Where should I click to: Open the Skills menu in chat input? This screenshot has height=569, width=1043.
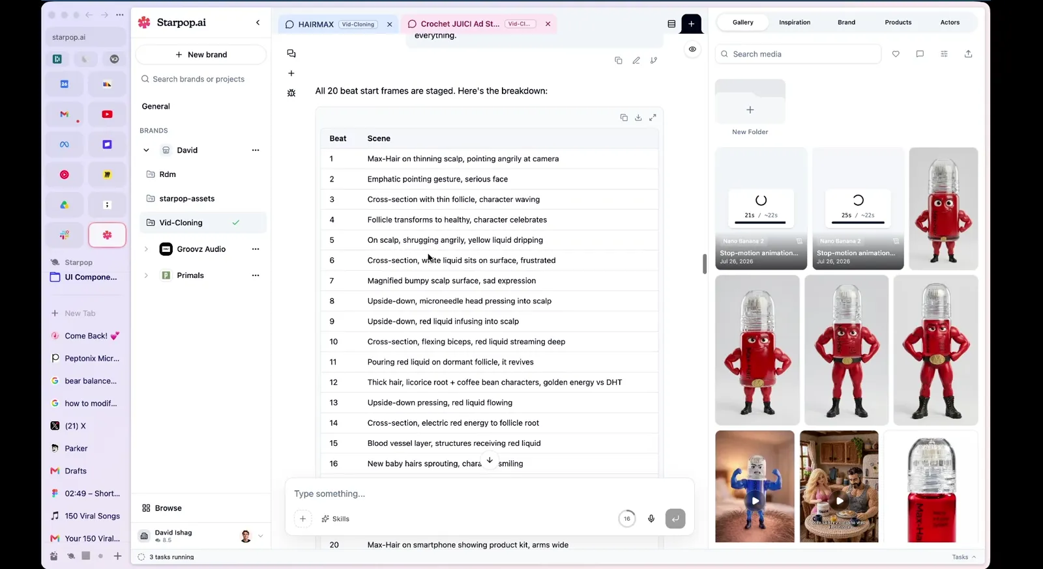pyautogui.click(x=335, y=519)
